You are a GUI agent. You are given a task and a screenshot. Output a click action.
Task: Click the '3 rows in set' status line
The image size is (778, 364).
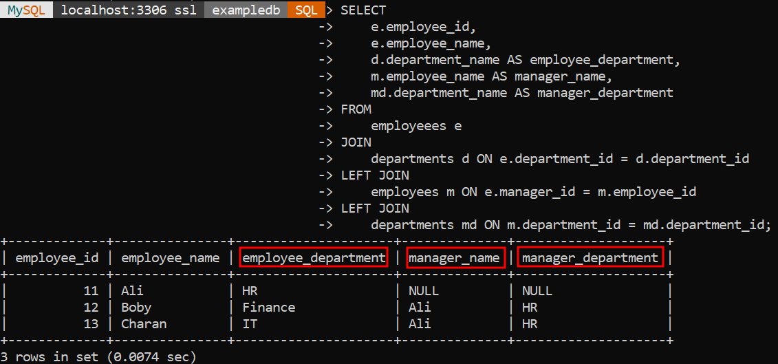tap(98, 356)
